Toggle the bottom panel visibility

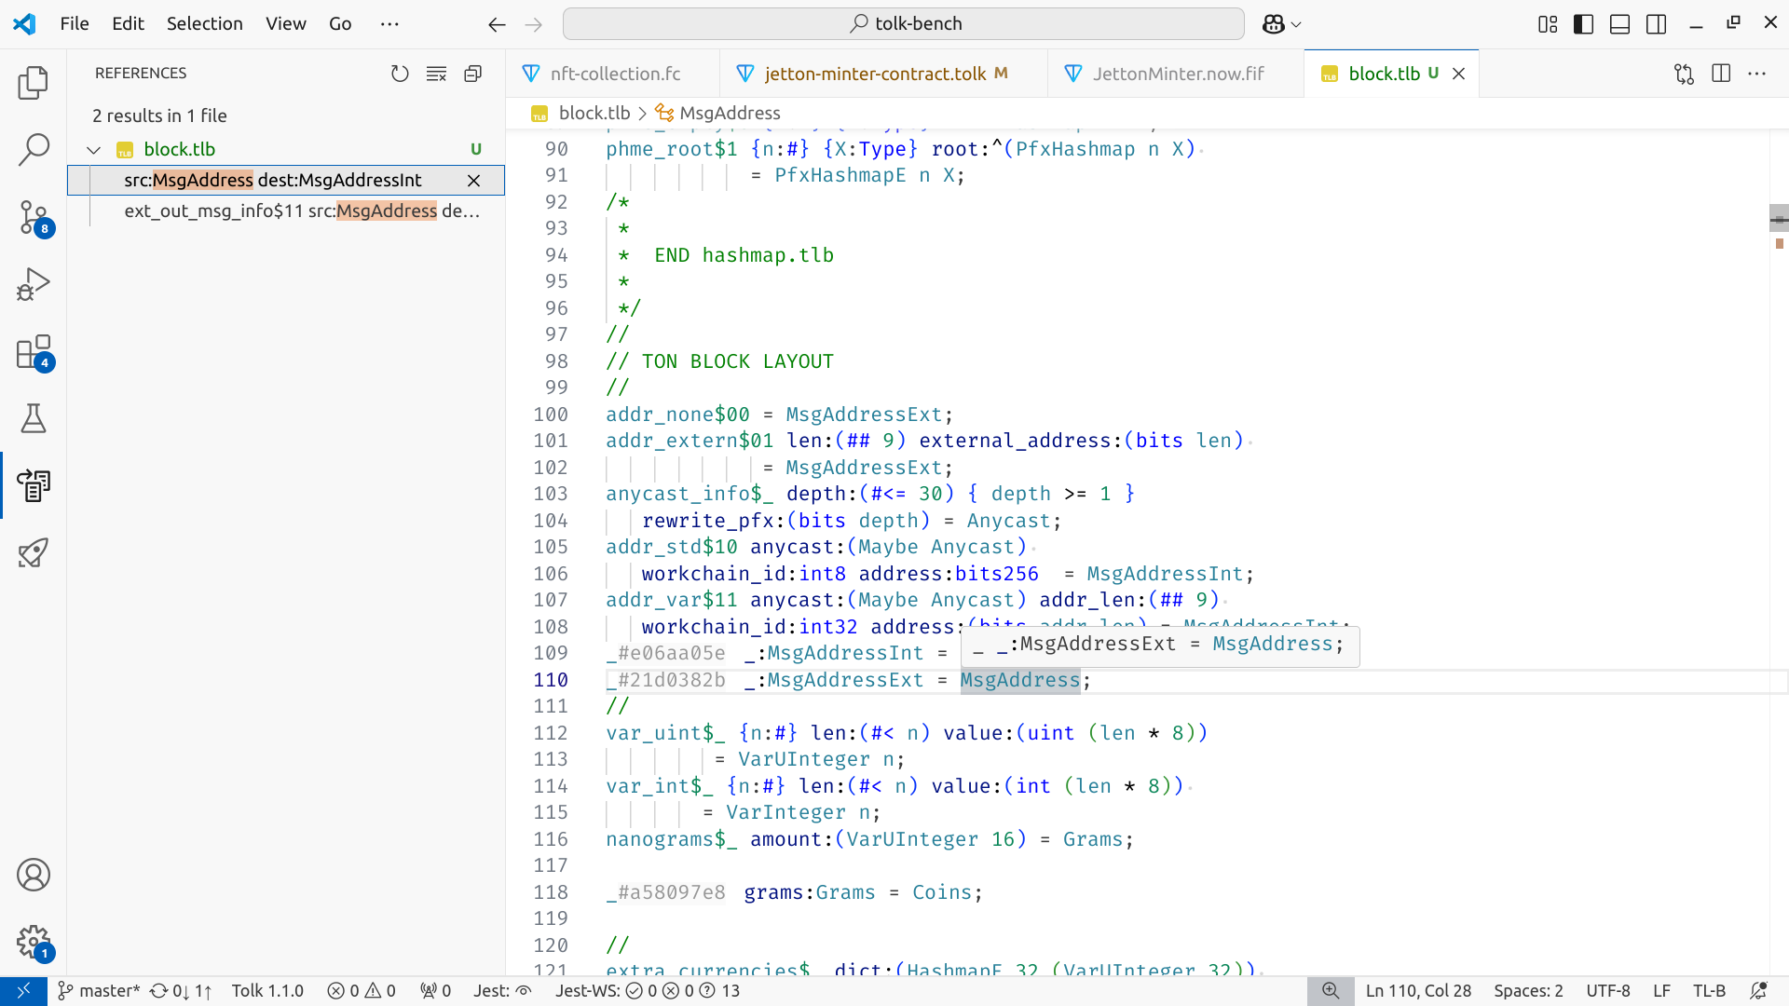tap(1620, 24)
